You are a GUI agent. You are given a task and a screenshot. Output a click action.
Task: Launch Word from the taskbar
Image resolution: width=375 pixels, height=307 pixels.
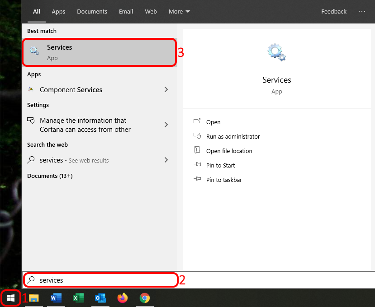point(56,298)
